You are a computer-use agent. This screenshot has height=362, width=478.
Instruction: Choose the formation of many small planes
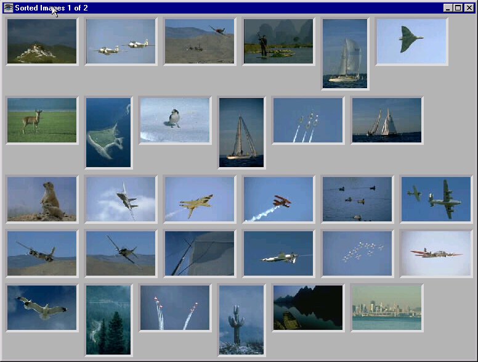[357, 253]
